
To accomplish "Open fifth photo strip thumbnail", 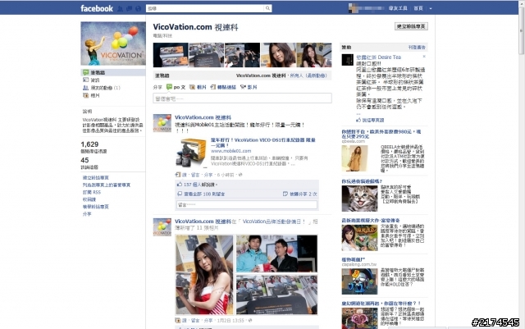I will click(314, 55).
